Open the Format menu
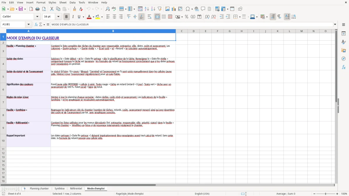The image size is (349, 196). coord(41,2)
